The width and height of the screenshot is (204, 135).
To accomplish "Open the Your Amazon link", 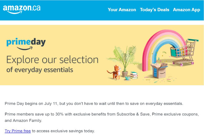I will (122, 10).
